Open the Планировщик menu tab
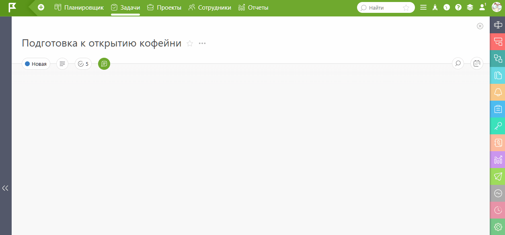 click(79, 8)
